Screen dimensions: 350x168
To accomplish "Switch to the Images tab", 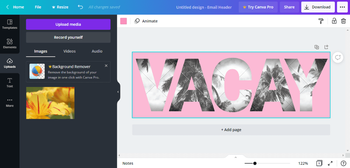I will coord(41,51).
